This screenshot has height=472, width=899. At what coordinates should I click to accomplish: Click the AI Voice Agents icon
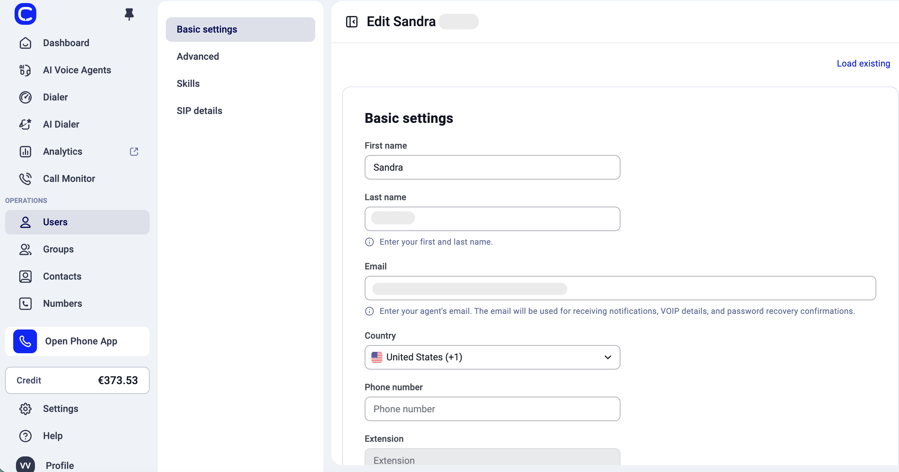coord(25,70)
